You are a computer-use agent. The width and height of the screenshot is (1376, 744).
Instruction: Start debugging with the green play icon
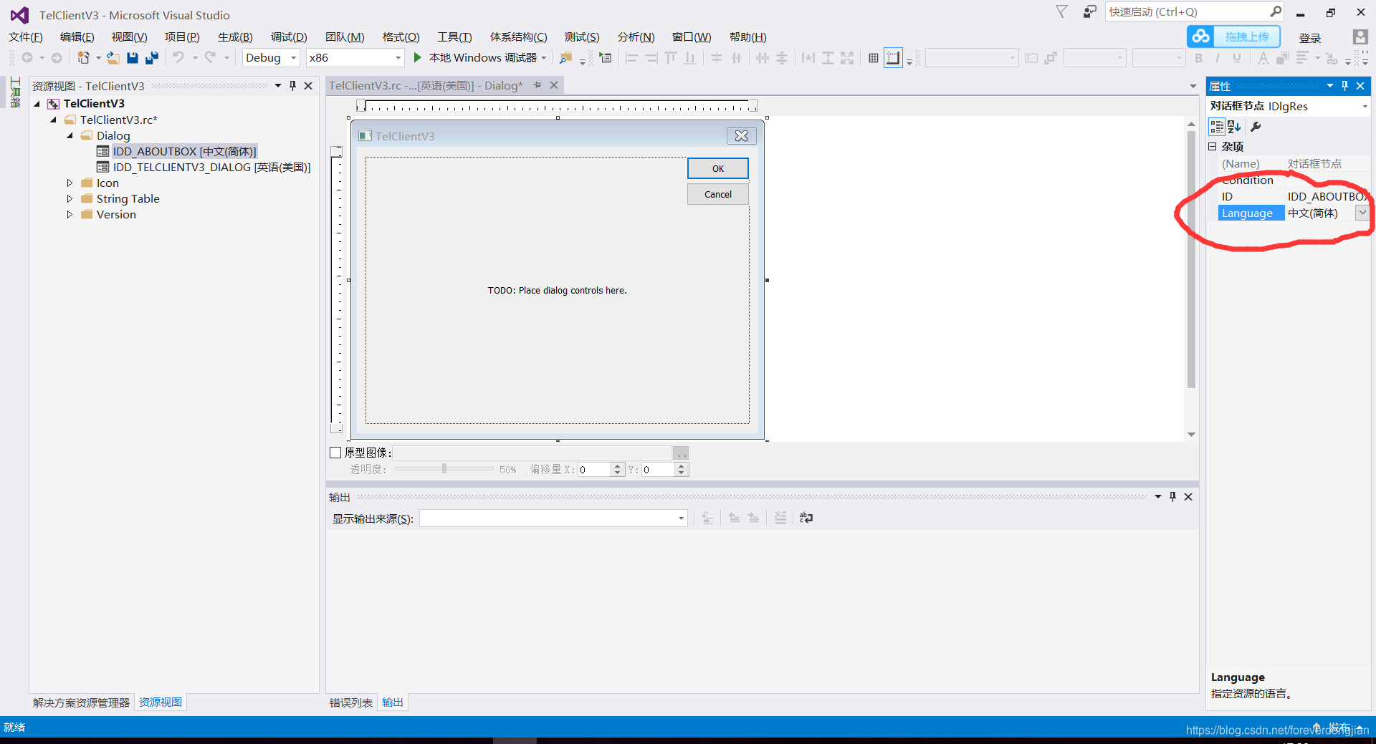pyautogui.click(x=418, y=57)
